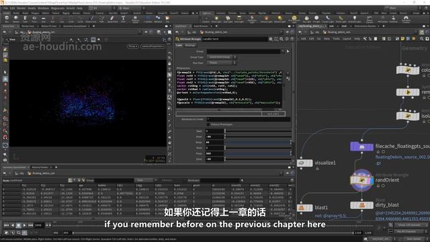
Task: Open the Render menu
Action: point(21,8)
